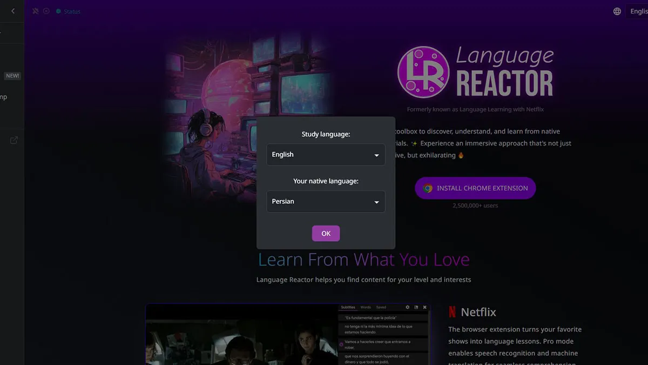This screenshot has width=648, height=365.
Task: Select the Subtitles tab in Netflix demo
Action: coord(348,307)
